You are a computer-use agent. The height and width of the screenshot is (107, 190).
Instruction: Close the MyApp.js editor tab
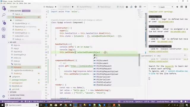point(56,7)
